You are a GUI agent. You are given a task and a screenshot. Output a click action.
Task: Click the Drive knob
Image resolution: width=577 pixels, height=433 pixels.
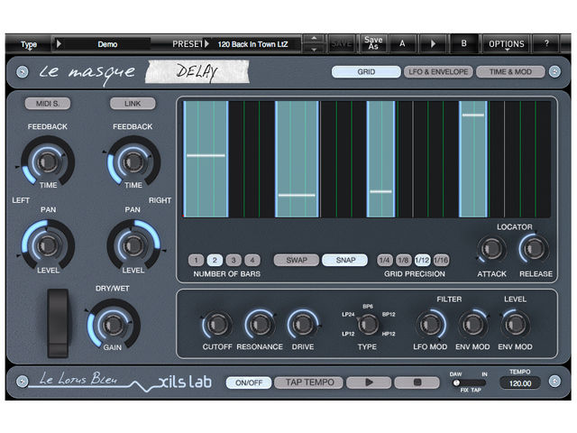[x=303, y=325]
